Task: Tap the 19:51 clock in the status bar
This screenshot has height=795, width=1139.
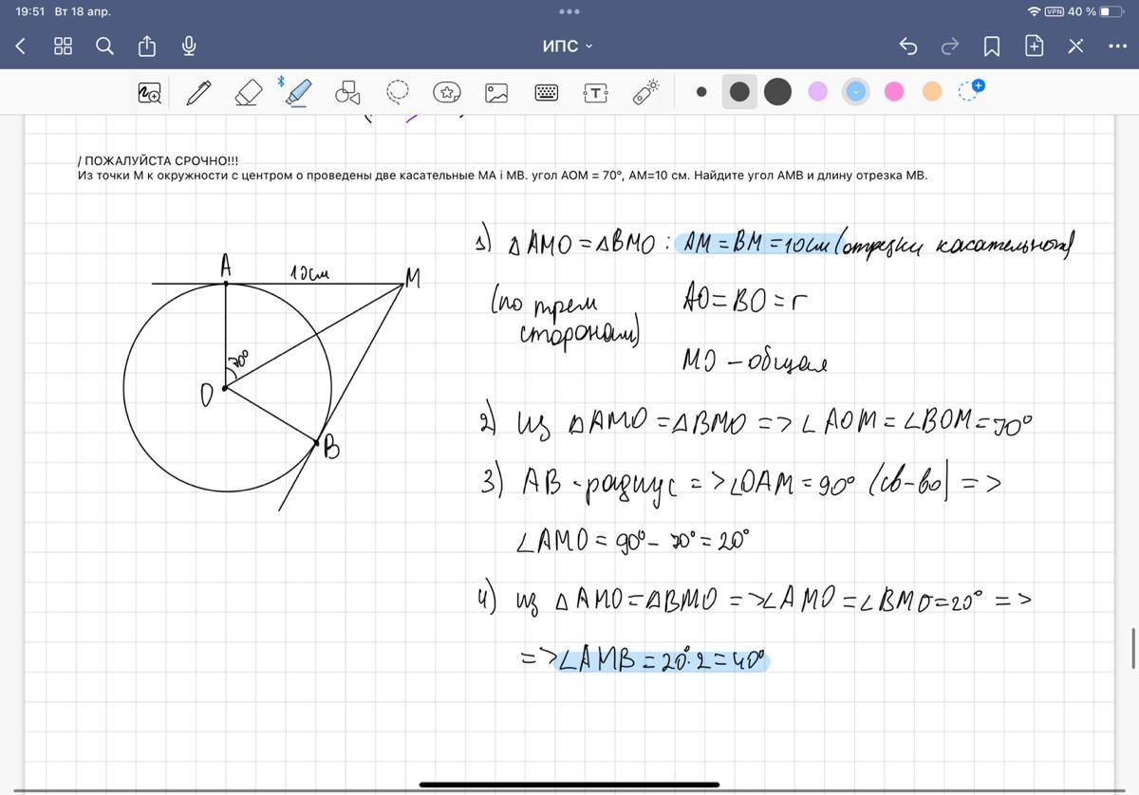Action: coord(30,11)
